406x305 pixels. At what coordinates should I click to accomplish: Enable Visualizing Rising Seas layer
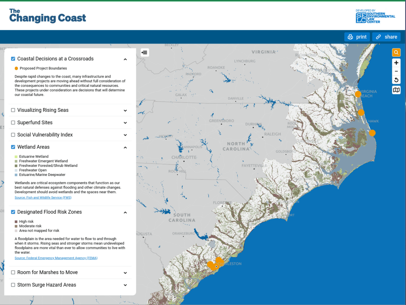click(x=13, y=110)
